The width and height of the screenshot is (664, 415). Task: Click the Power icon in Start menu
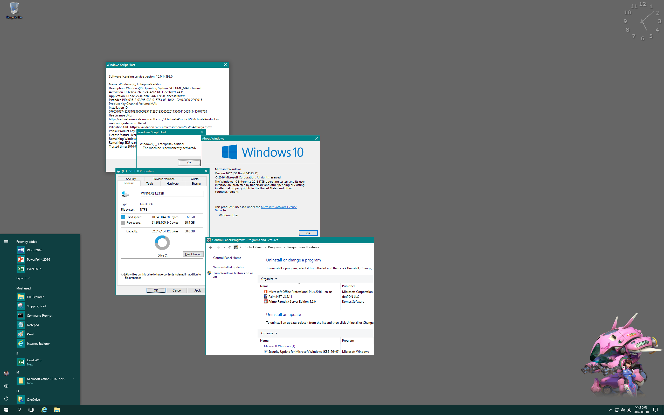tap(6, 399)
